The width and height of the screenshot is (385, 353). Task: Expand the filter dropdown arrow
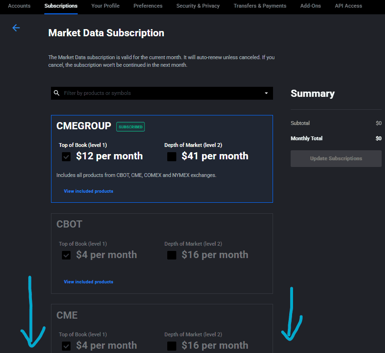(x=266, y=93)
